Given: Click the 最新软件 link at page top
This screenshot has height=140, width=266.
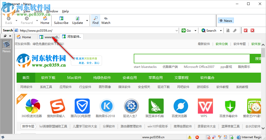Looking at the screenshot, I should [204, 44].
